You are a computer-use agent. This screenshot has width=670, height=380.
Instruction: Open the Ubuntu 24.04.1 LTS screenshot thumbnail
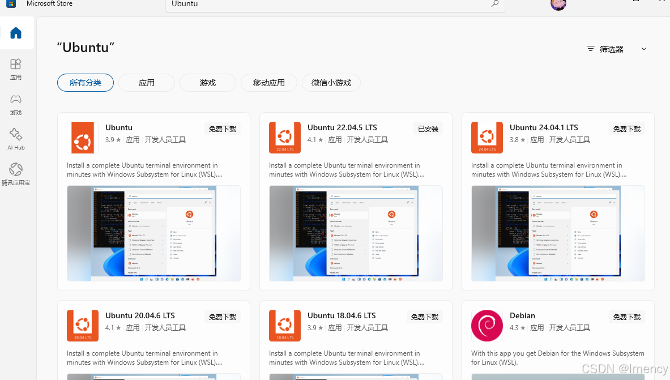click(558, 233)
